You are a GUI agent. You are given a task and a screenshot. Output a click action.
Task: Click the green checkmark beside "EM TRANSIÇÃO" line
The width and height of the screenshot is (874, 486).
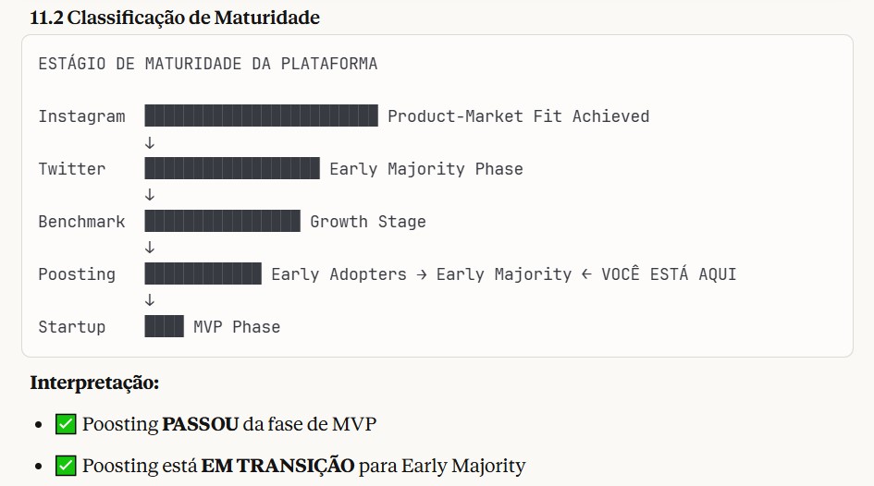[x=65, y=467]
